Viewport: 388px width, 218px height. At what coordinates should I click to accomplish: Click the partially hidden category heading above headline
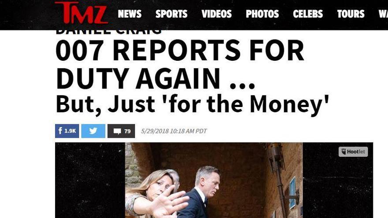click(108, 32)
